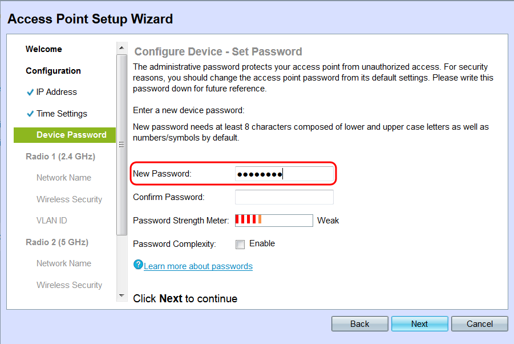Open the Learn more about passwords link
This screenshot has width=514, height=344.
point(198,266)
